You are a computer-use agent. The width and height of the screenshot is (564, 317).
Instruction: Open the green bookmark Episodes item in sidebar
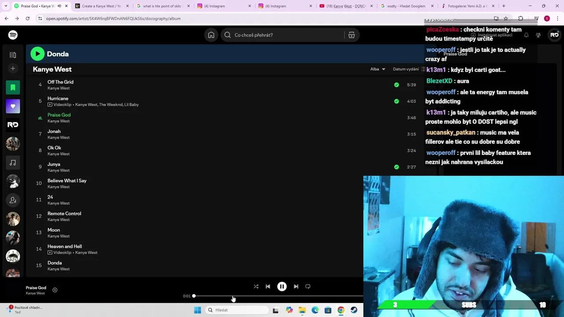pyautogui.click(x=13, y=87)
